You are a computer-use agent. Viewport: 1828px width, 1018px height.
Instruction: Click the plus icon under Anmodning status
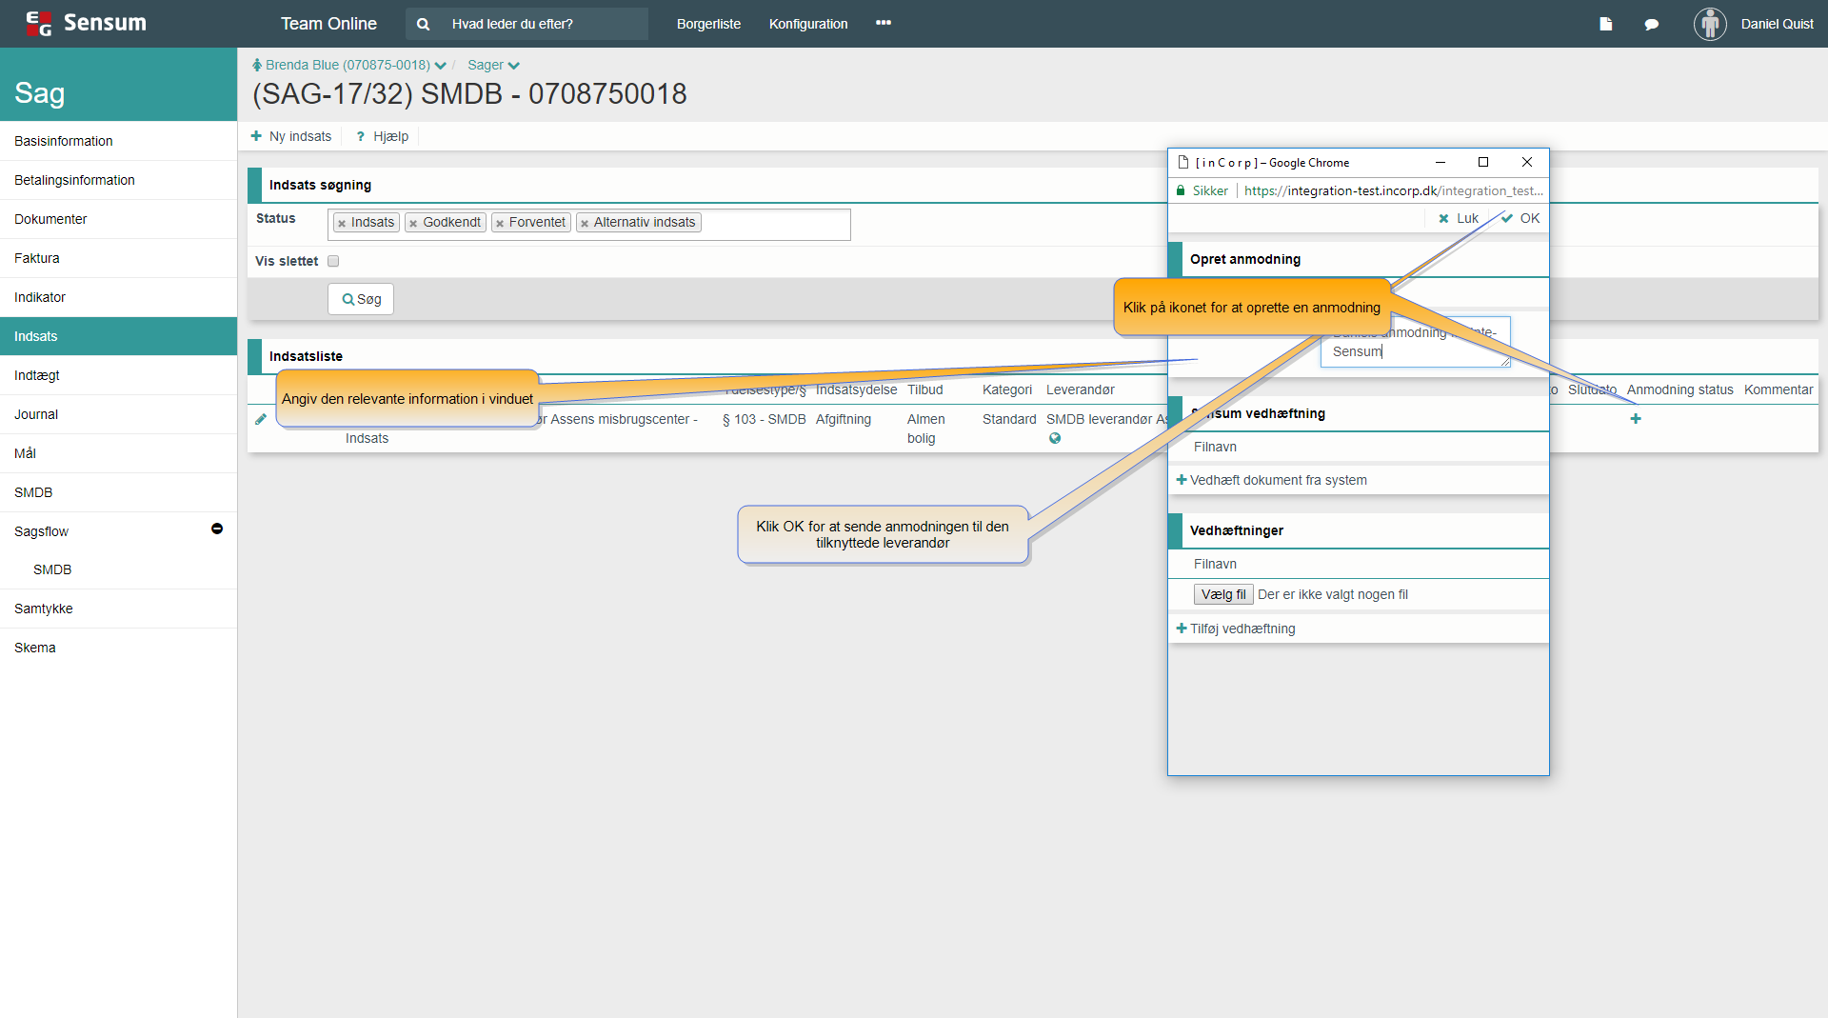(1635, 419)
